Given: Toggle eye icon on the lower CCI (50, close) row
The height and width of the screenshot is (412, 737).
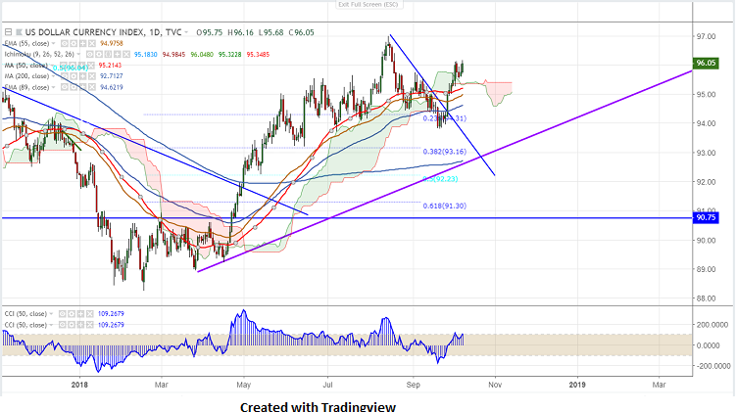Looking at the screenshot, I should coord(63,325).
